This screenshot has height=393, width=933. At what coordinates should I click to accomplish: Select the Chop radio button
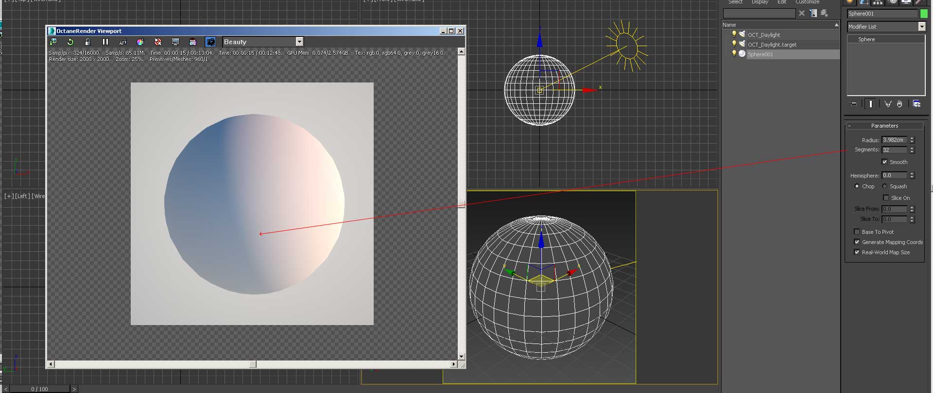click(857, 186)
